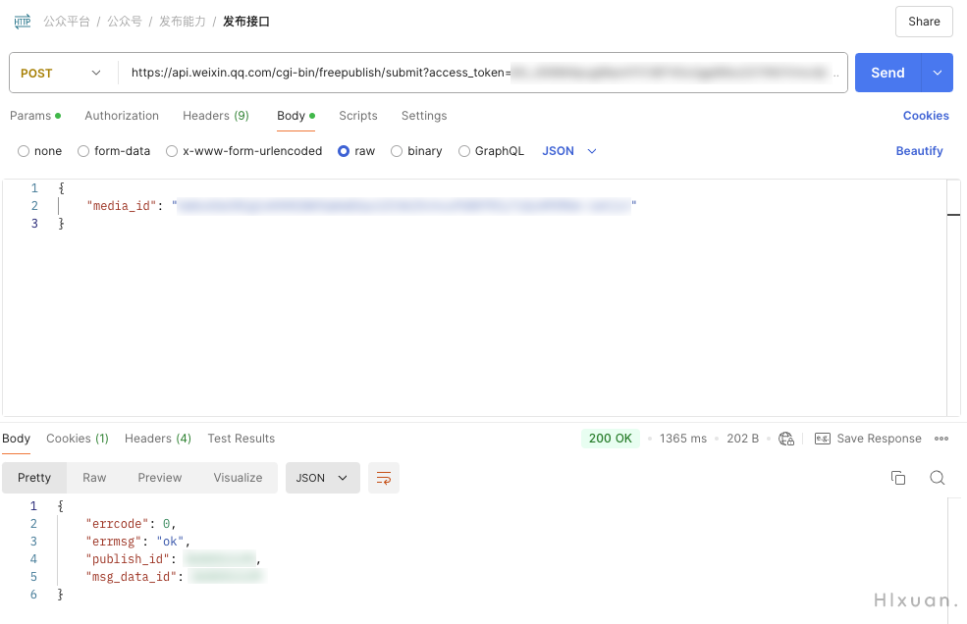Click the 1365 ms response time

(682, 439)
